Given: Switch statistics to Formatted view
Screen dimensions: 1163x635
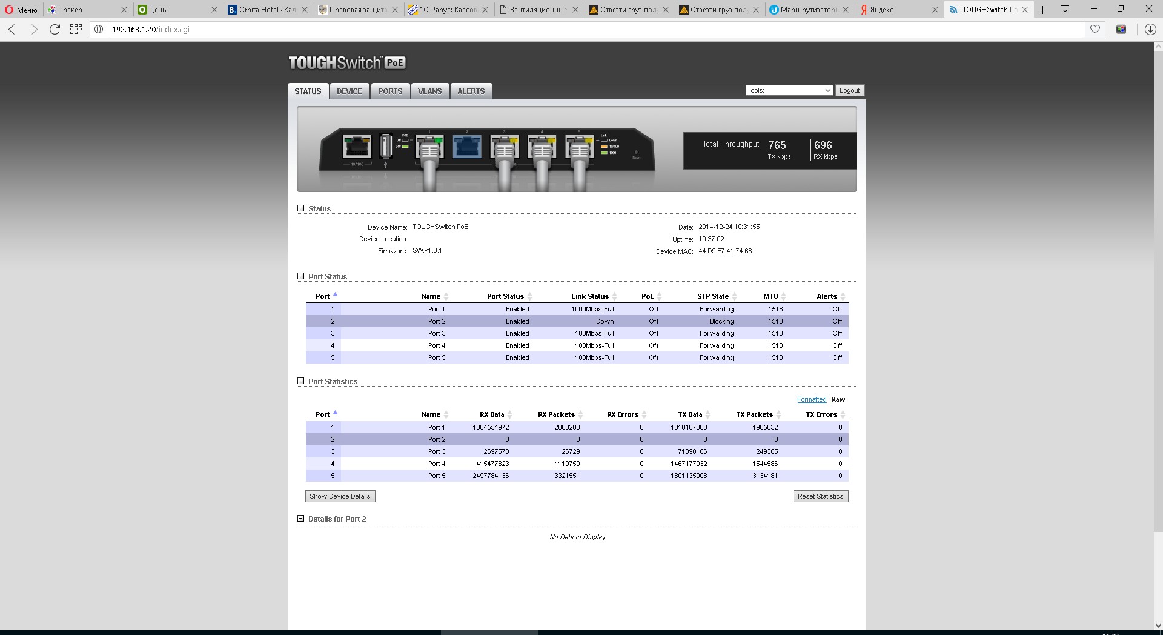Looking at the screenshot, I should [812, 399].
